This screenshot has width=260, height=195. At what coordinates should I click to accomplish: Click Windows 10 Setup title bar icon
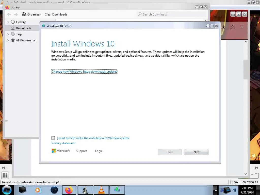[x=44, y=26]
